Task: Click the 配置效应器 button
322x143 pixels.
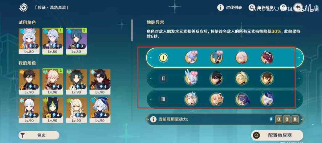Action: point(277,135)
